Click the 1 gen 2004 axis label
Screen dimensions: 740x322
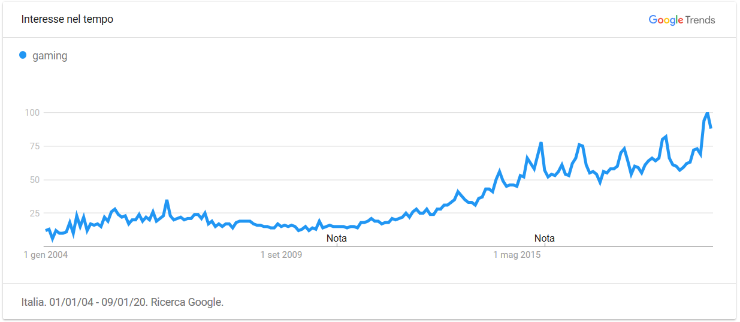coord(46,255)
